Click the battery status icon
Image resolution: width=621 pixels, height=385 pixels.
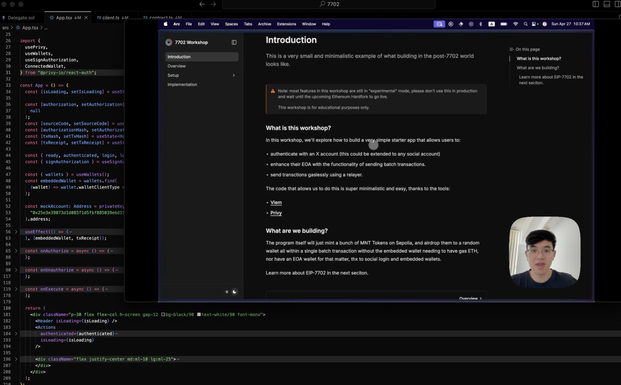point(504,24)
